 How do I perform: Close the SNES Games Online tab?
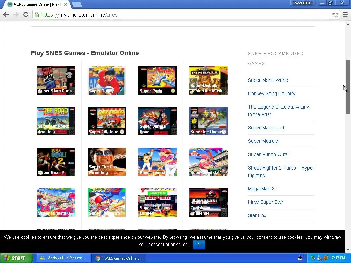tap(66, 4)
